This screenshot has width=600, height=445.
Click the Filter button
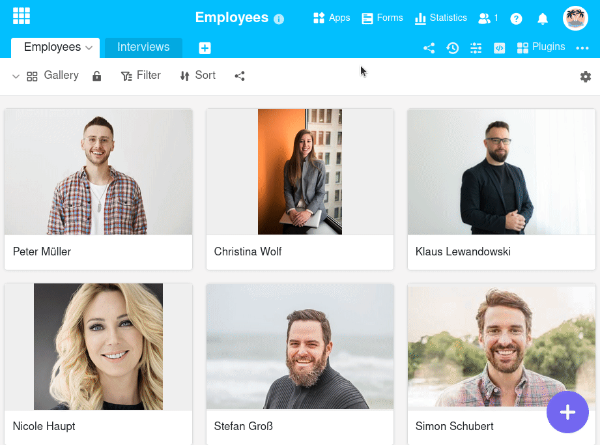pos(141,76)
